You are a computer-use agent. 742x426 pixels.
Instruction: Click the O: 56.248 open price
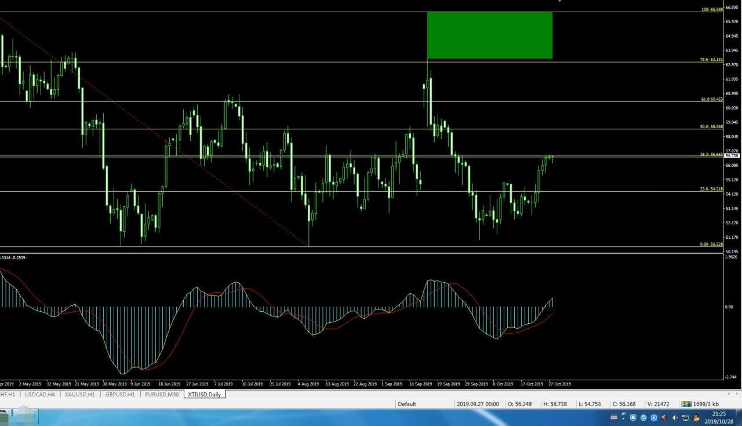click(519, 404)
